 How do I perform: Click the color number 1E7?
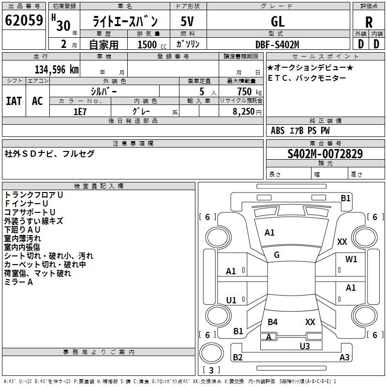tap(80, 112)
